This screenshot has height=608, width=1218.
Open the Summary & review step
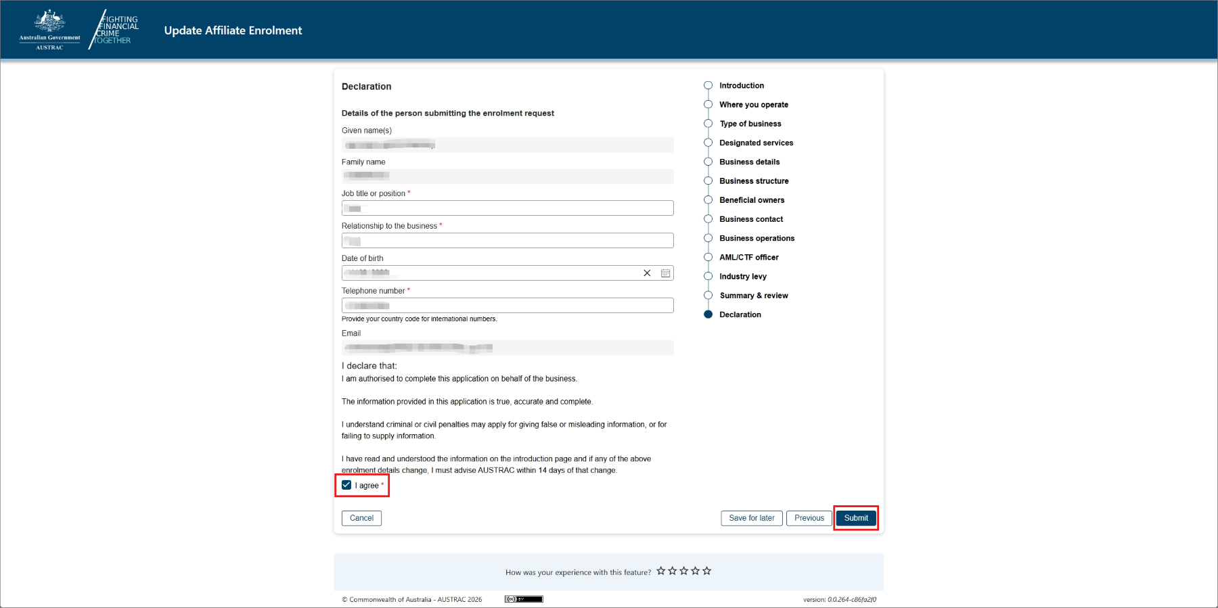click(x=753, y=296)
